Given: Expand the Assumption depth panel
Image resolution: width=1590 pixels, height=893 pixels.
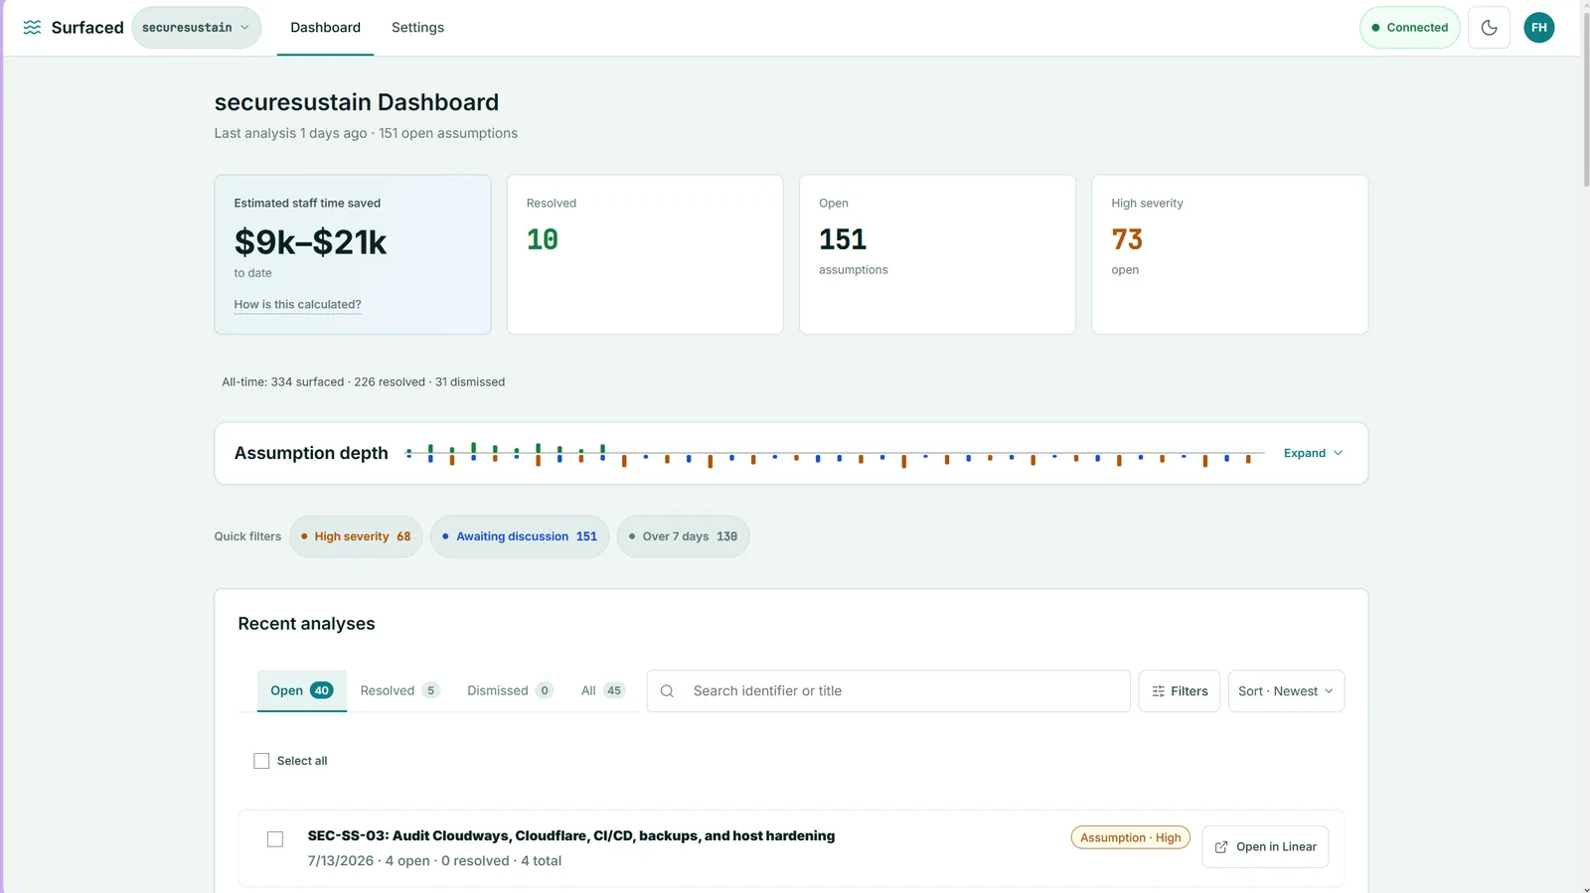Looking at the screenshot, I should (1313, 453).
